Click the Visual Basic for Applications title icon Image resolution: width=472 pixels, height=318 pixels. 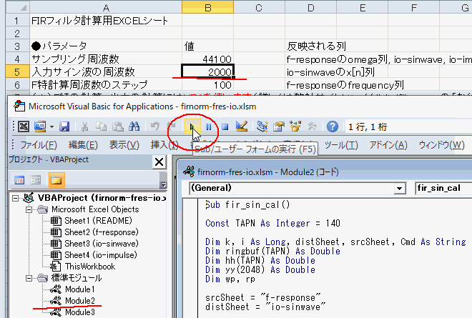(19, 106)
